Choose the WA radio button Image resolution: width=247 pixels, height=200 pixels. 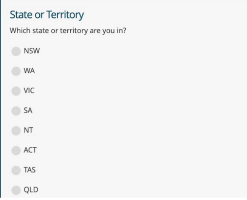tap(16, 71)
